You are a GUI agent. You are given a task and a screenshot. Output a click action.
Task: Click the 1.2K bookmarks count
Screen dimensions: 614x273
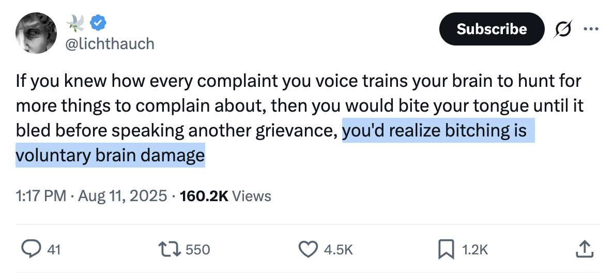(474, 250)
